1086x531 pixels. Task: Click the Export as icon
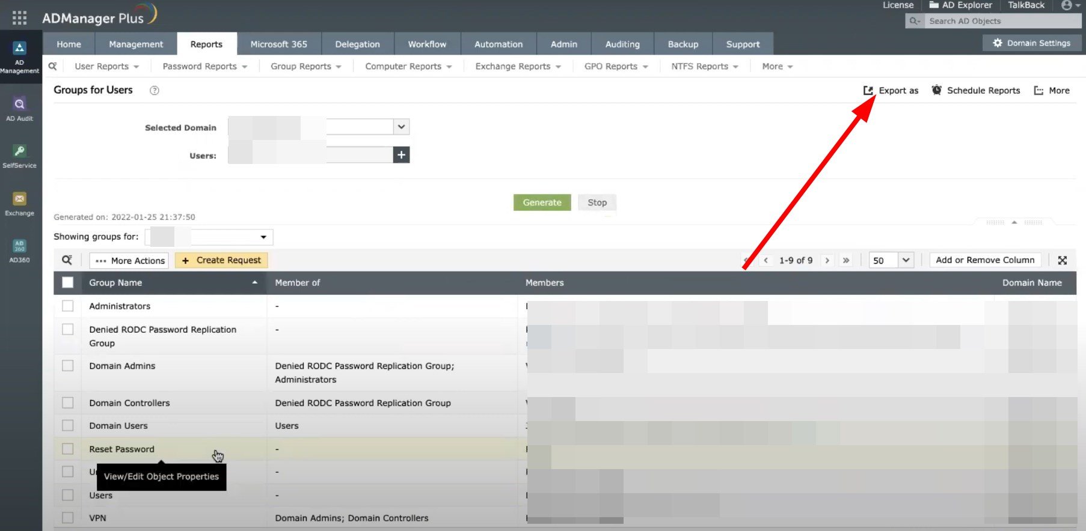tap(868, 90)
